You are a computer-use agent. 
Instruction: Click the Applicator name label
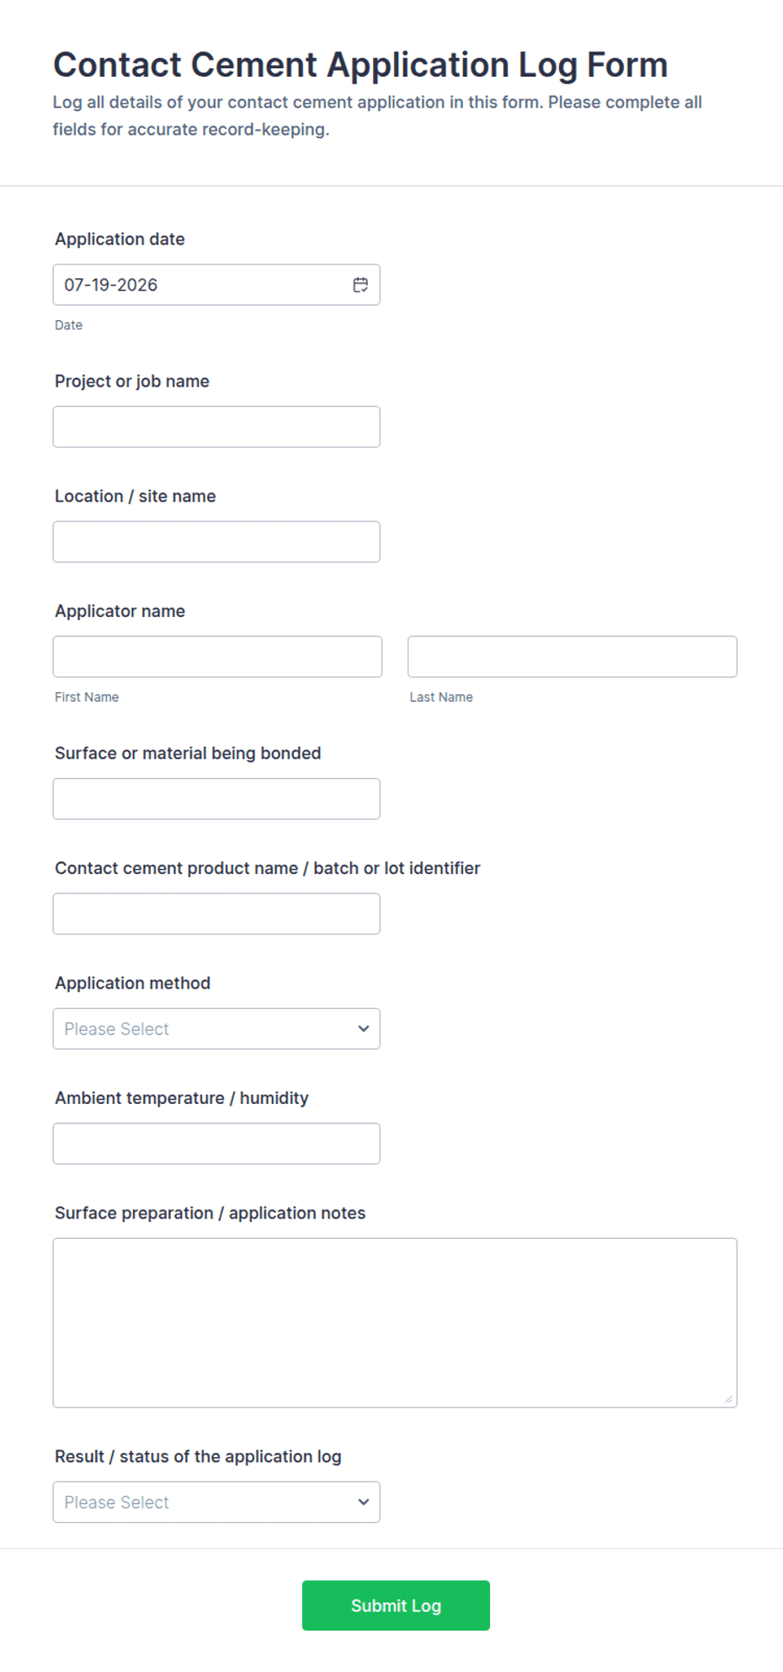(120, 611)
